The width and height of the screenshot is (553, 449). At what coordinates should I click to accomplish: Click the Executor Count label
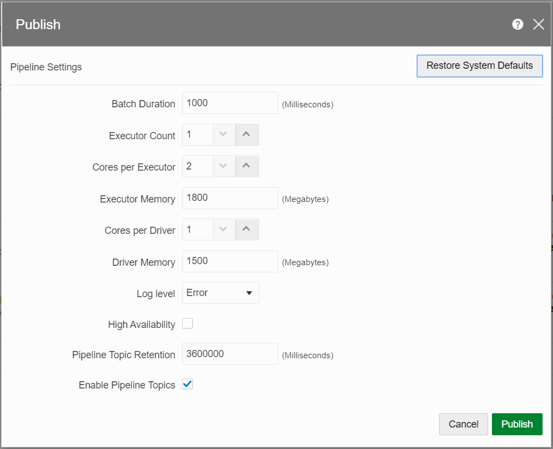pyautogui.click(x=142, y=136)
